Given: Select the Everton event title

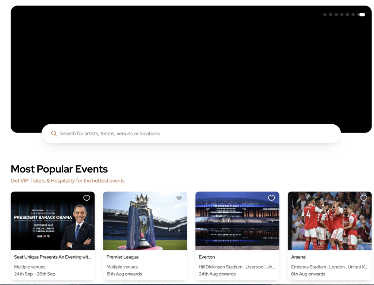Looking at the screenshot, I should click(207, 257).
